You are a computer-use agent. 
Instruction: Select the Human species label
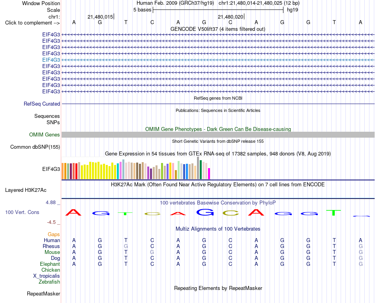click(52, 240)
